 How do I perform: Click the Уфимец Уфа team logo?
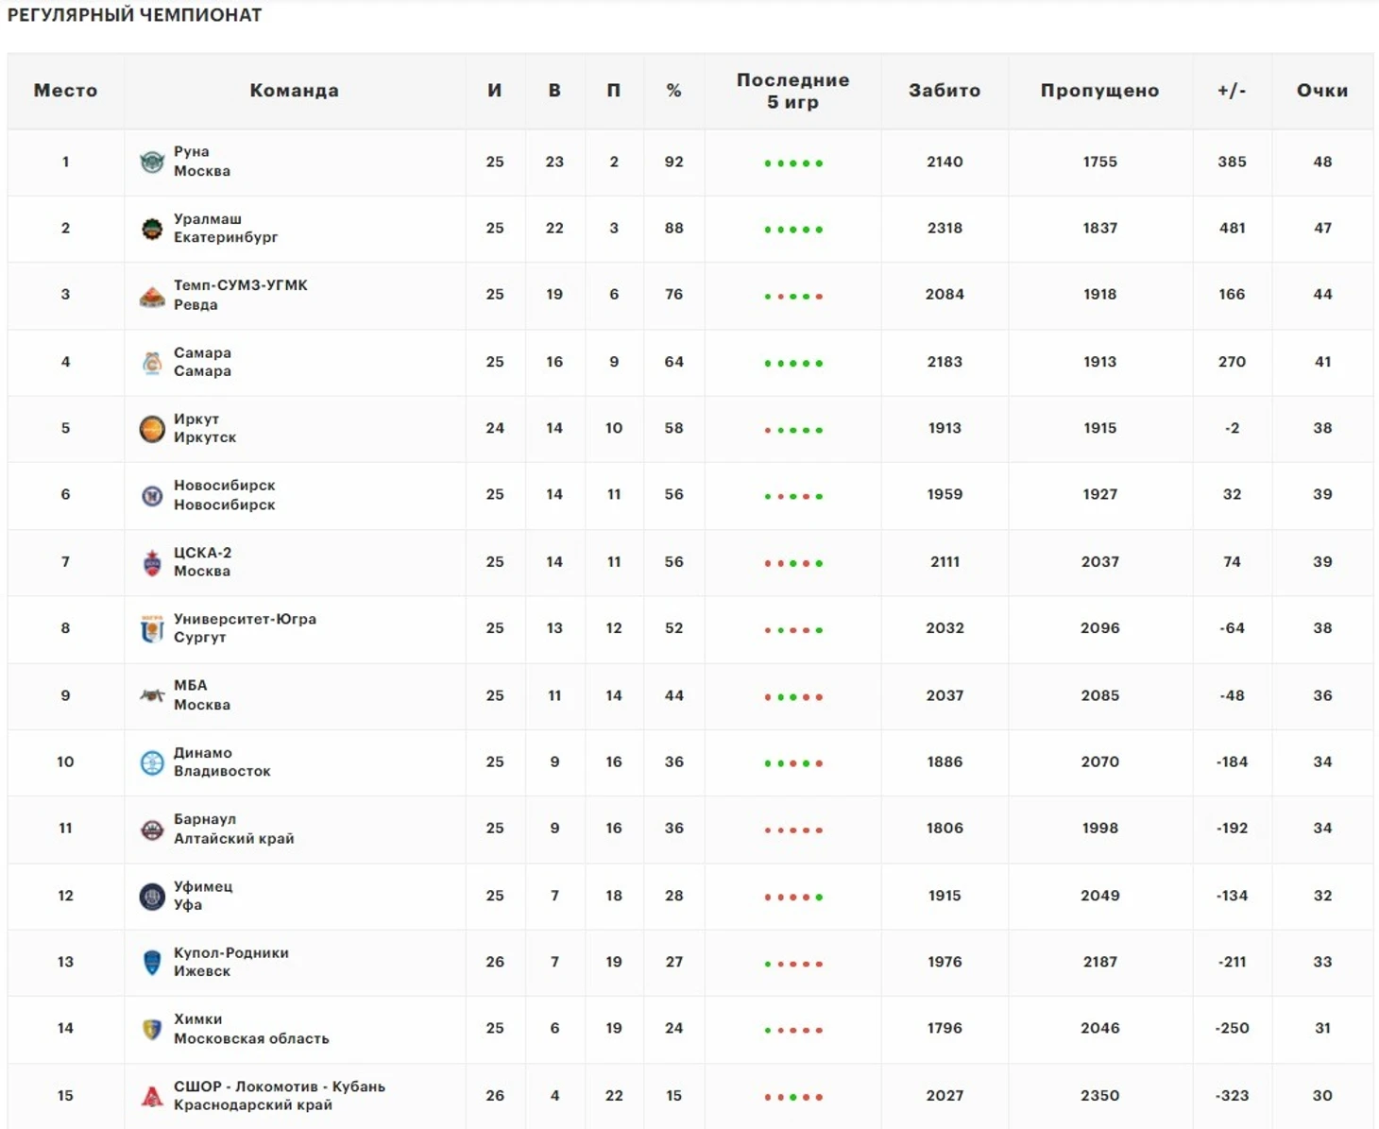tap(152, 896)
